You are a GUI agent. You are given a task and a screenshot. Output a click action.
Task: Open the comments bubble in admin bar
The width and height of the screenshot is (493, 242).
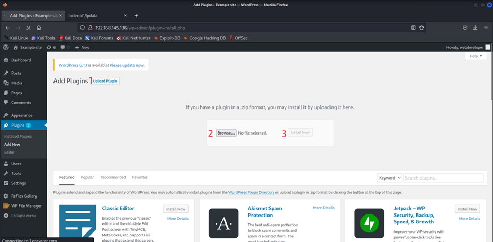[65, 47]
